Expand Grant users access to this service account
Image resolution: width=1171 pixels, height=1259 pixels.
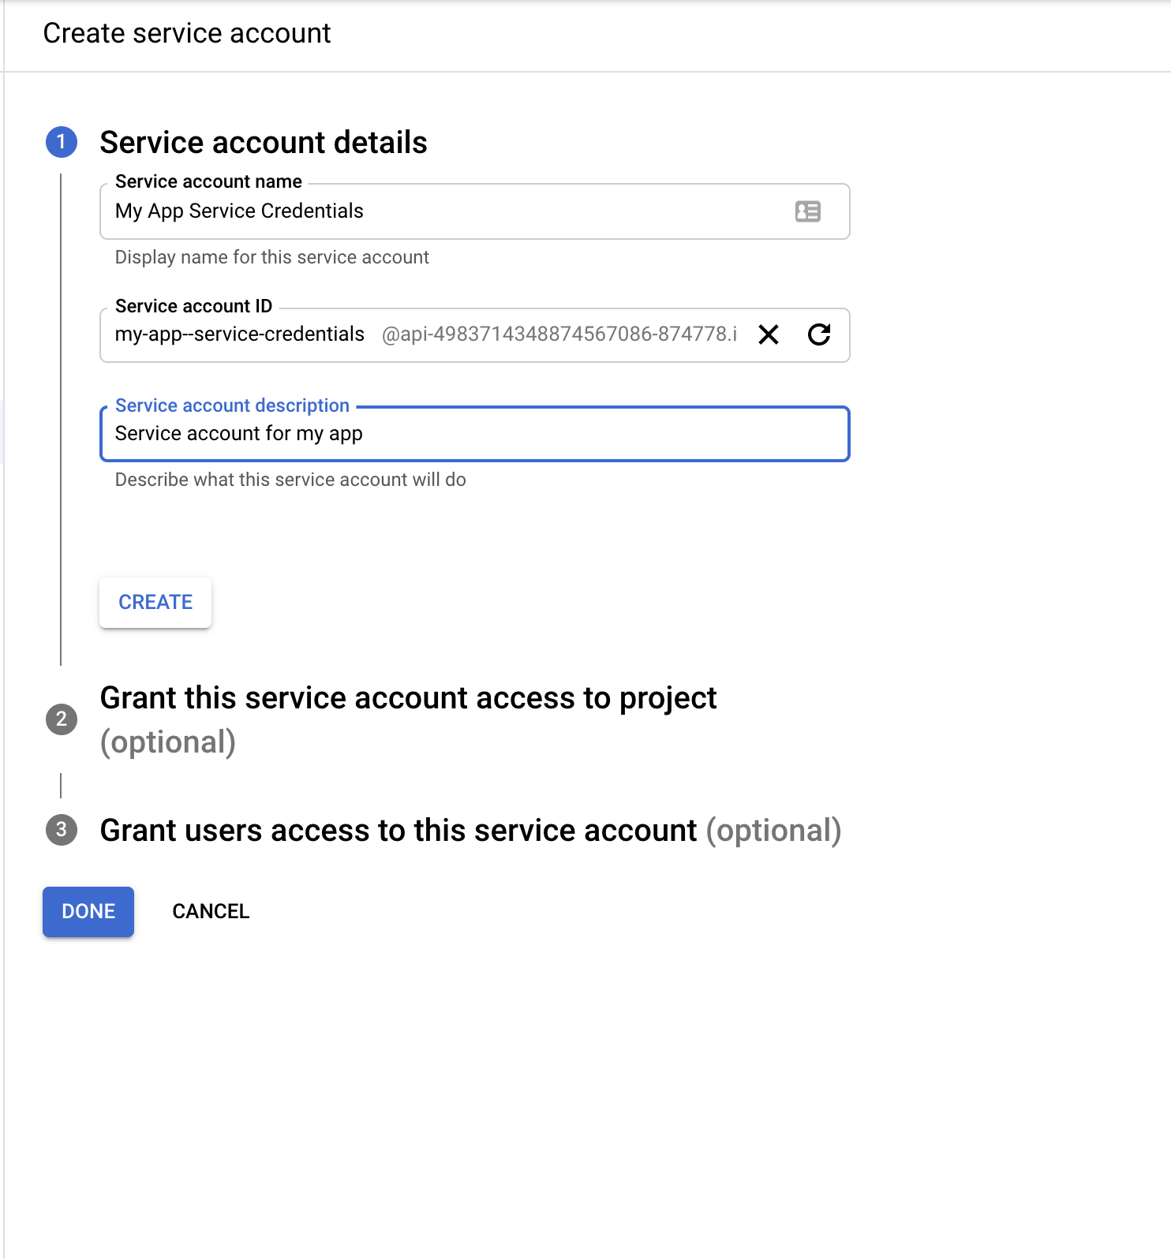point(470,831)
